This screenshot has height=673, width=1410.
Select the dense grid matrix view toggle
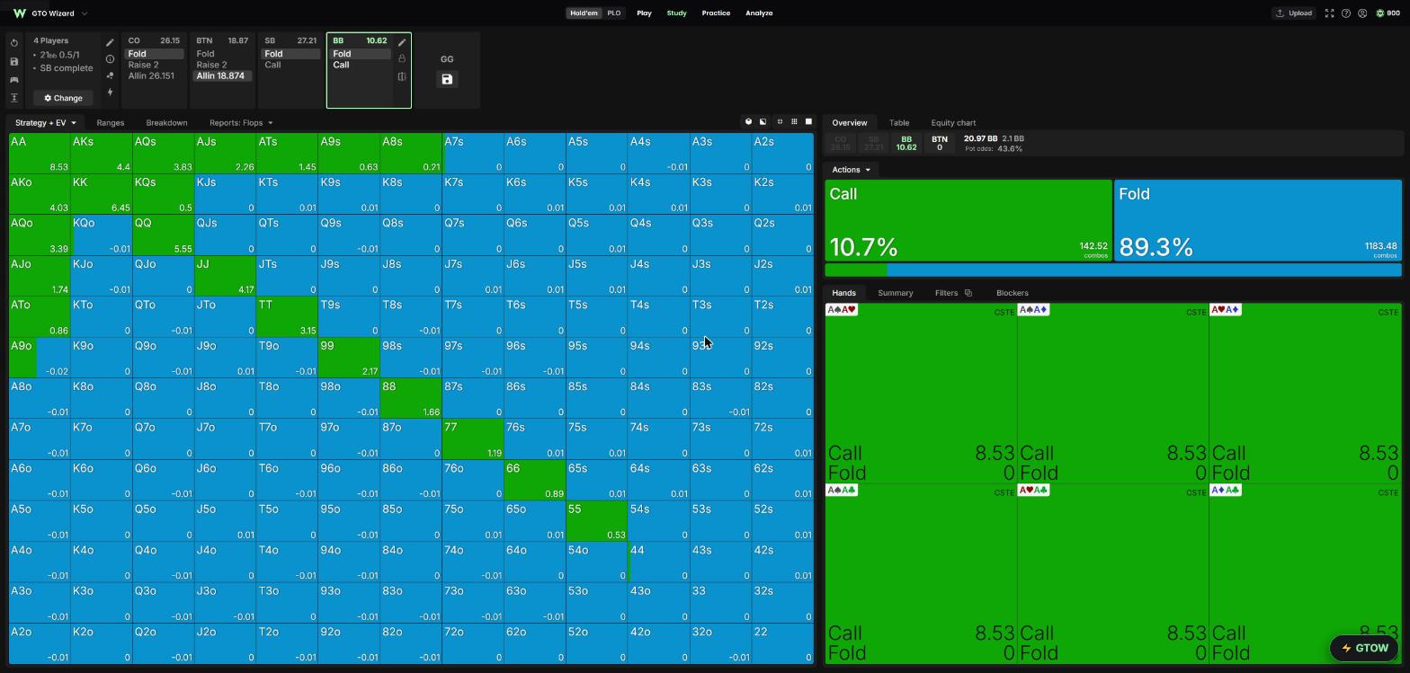794,122
